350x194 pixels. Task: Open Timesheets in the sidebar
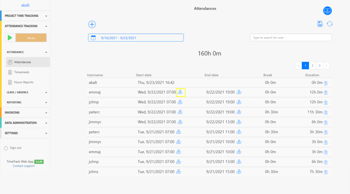click(21, 72)
